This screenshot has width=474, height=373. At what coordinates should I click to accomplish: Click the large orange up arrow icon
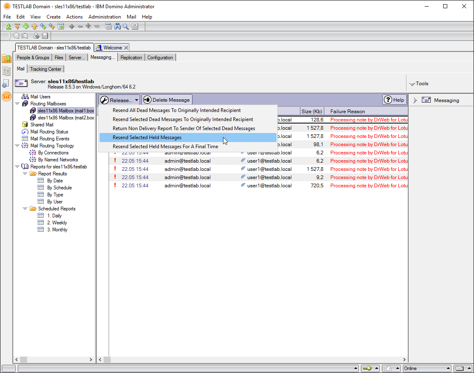35,27
